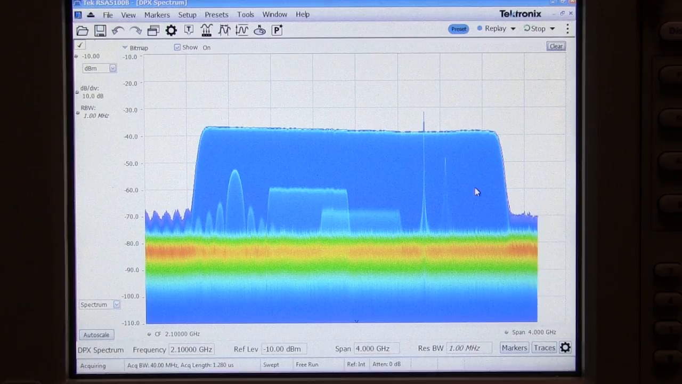
Task: Open the Markers menu
Action: tap(157, 14)
